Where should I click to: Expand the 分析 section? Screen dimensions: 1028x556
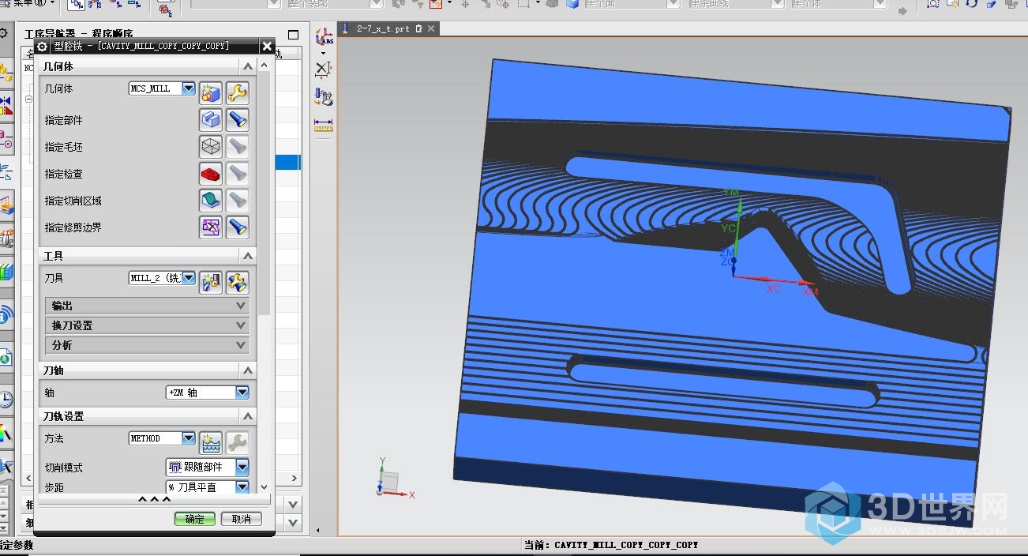coord(148,345)
